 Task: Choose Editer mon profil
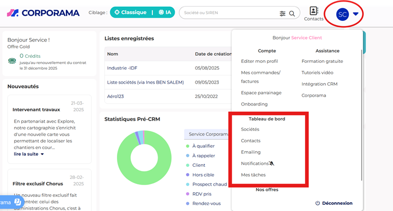[259, 61]
